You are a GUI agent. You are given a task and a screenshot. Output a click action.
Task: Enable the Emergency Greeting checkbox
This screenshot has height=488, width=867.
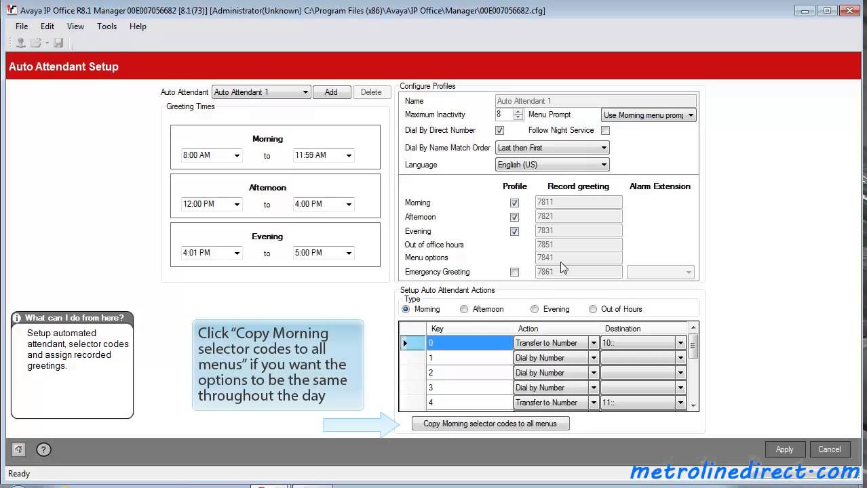tap(514, 272)
